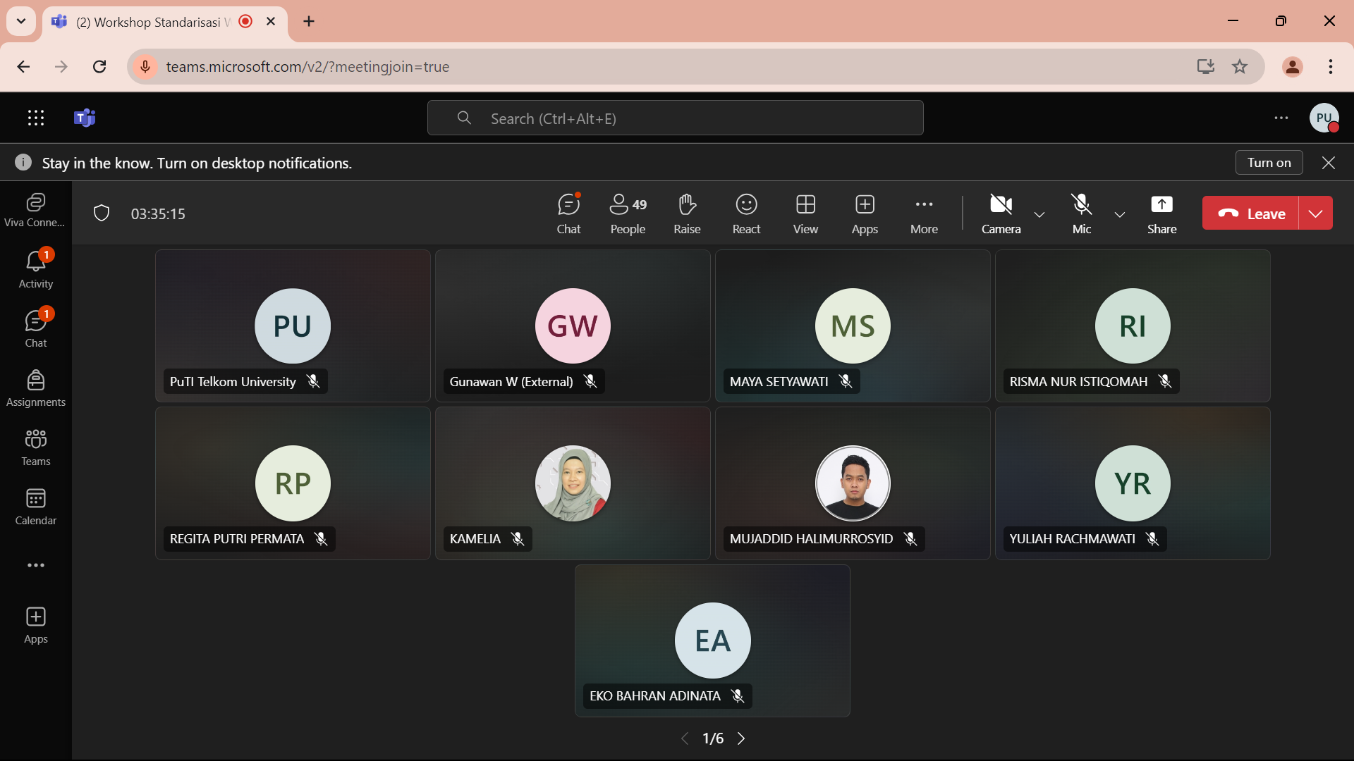This screenshot has width=1354, height=761.
Task: Install Teams app from address bar
Action: [x=1206, y=66]
